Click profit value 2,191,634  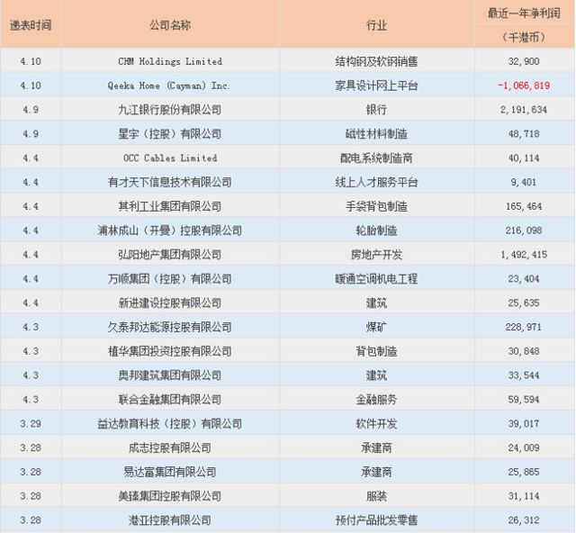point(524,110)
